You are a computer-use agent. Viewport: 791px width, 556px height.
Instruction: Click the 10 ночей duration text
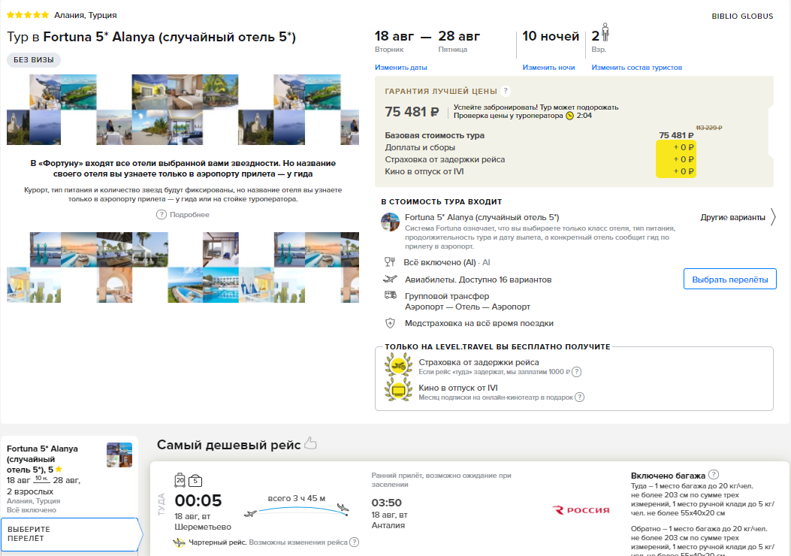[551, 36]
